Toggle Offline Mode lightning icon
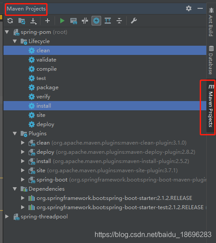 click(x=96, y=21)
